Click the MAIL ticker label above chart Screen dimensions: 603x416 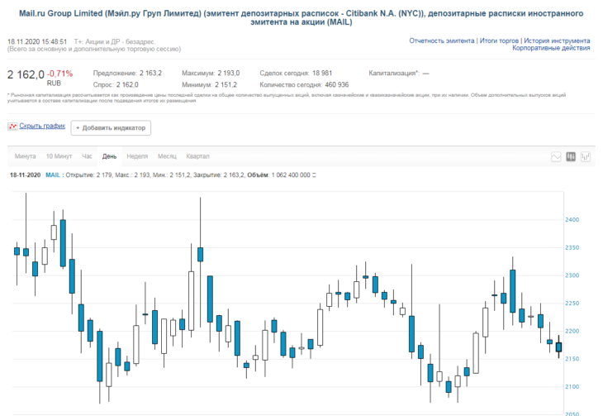[x=53, y=175]
